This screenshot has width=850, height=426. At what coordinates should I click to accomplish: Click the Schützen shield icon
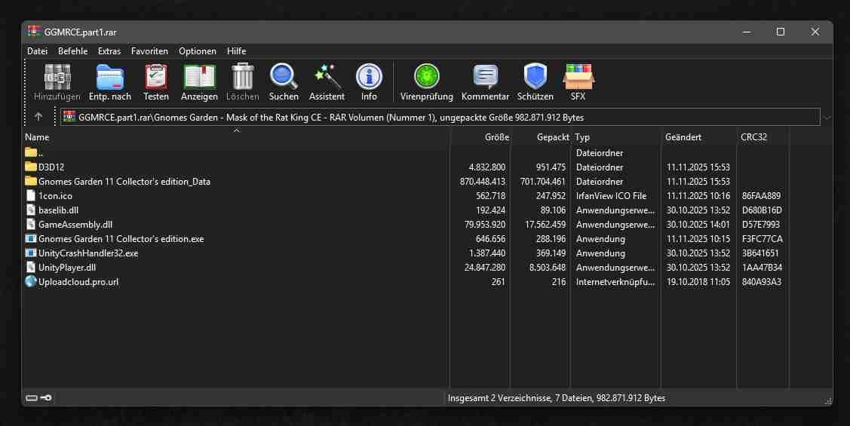pyautogui.click(x=535, y=77)
